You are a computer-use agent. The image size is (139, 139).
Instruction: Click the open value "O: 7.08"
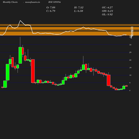[51, 8]
